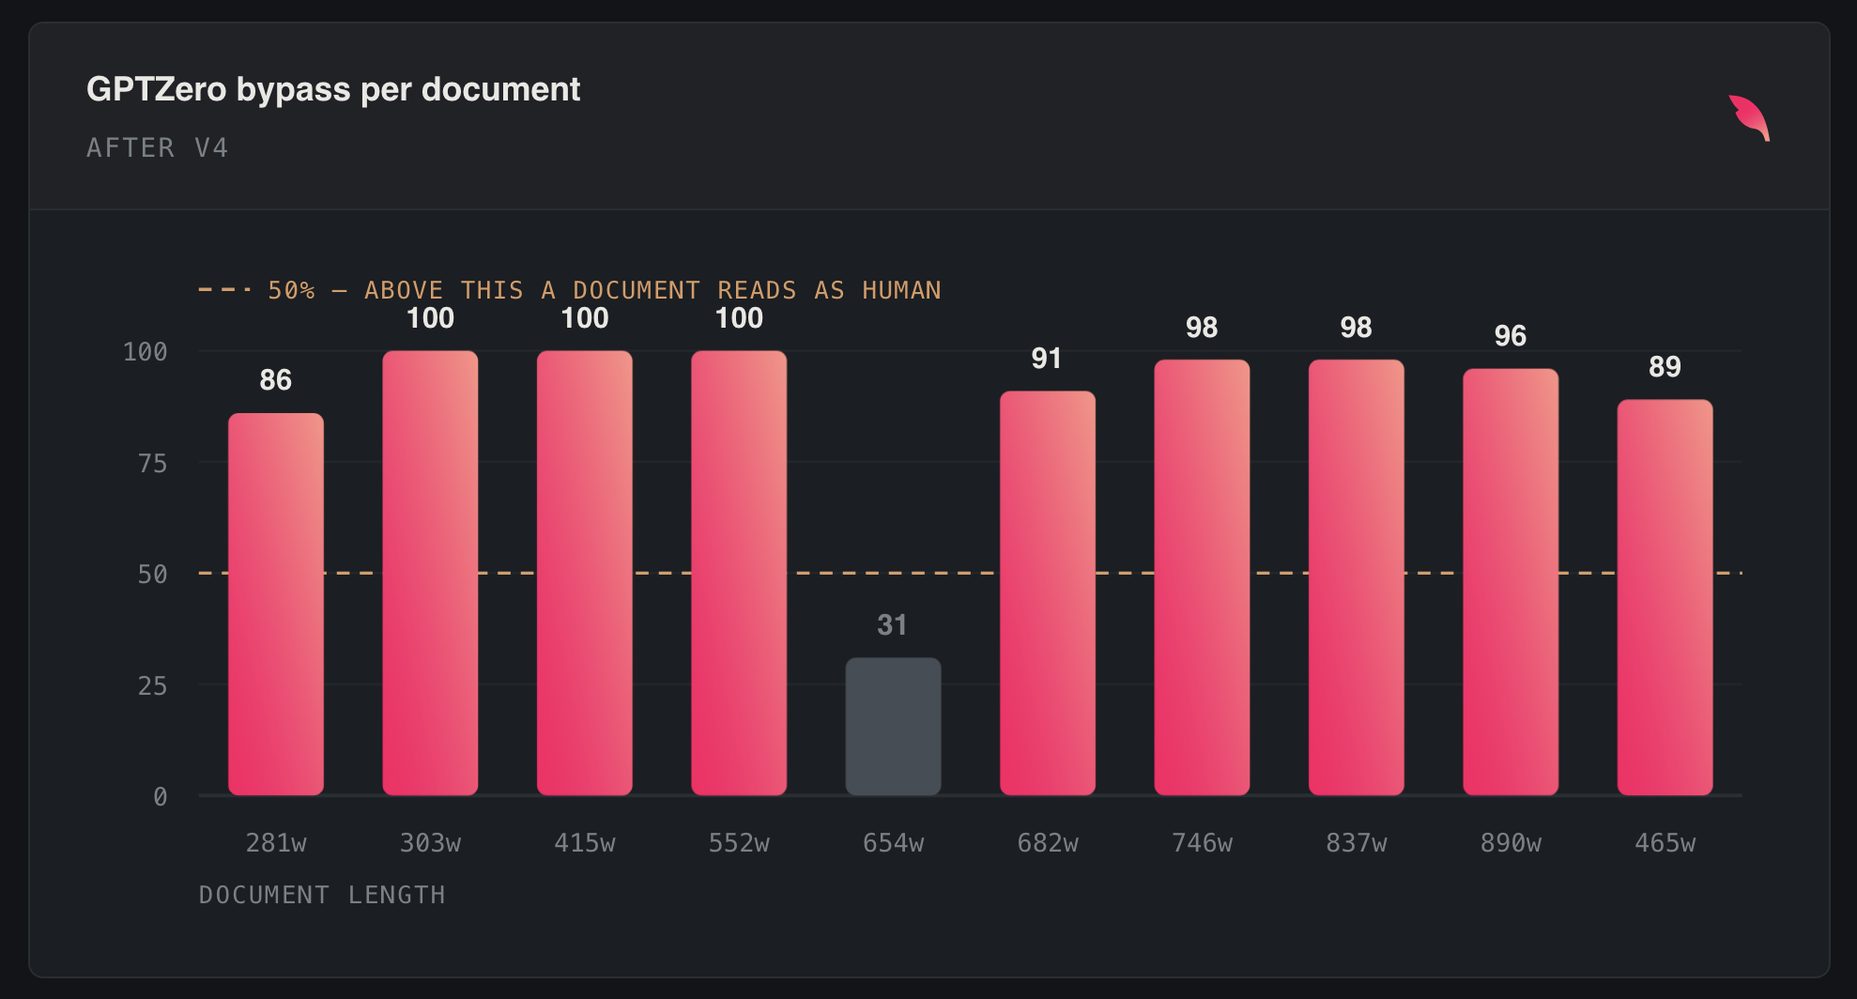Click the '746w' axis label
Viewport: 1857px width, 999px height.
point(1202,843)
